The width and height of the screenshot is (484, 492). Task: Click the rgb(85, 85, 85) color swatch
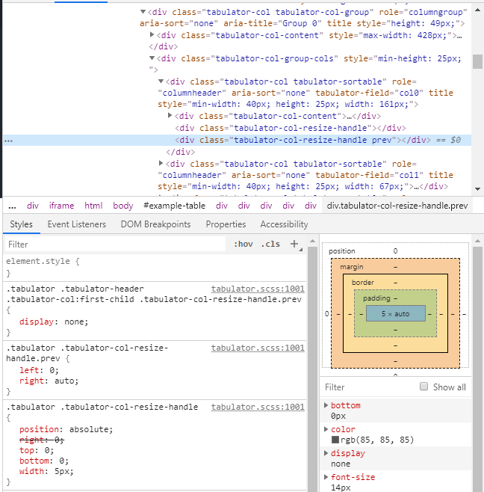335,440
